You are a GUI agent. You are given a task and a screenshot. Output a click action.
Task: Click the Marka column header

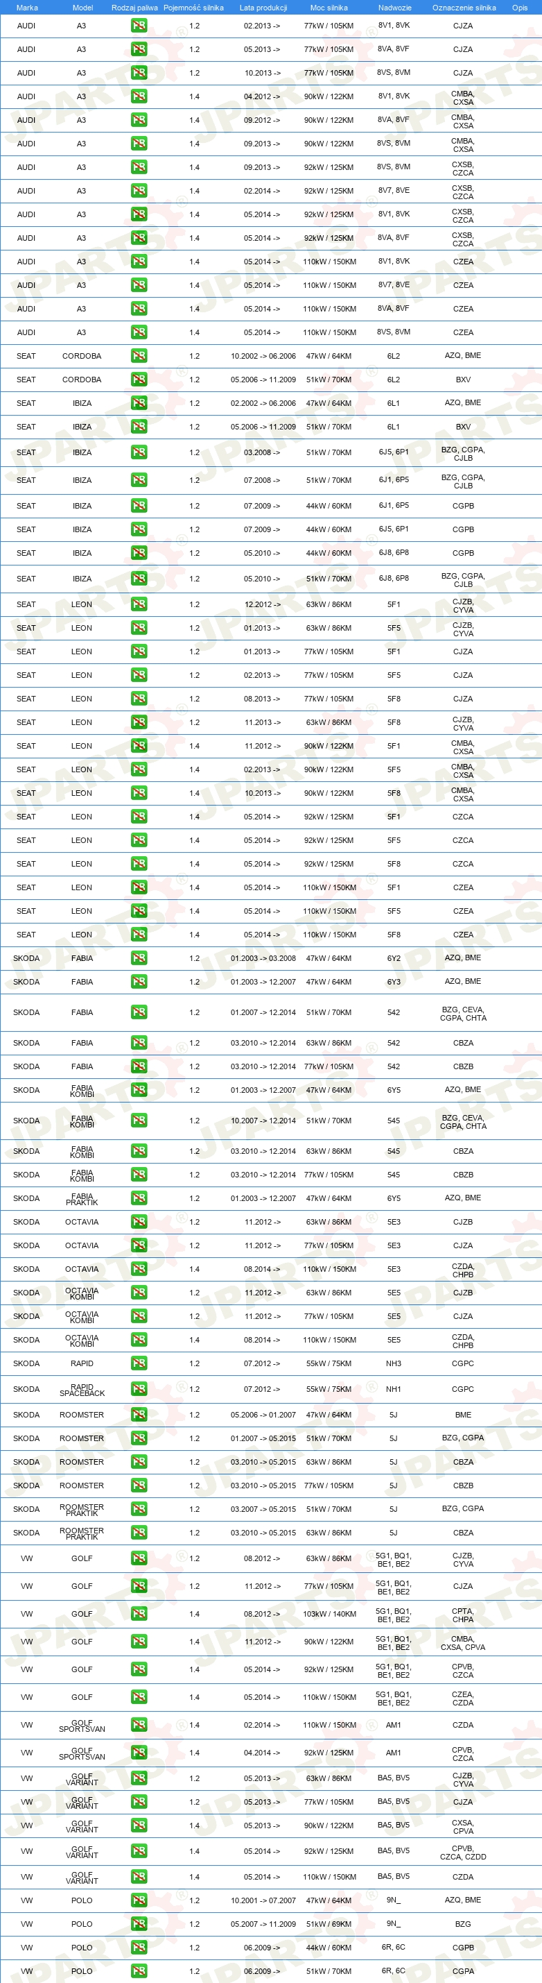(x=27, y=8)
